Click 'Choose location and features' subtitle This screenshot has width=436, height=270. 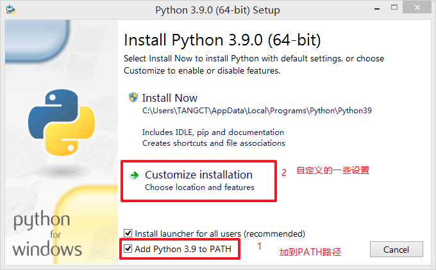(199, 187)
